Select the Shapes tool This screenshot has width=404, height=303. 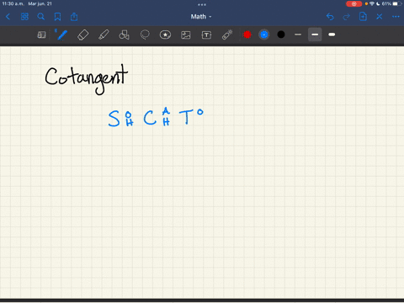(124, 35)
